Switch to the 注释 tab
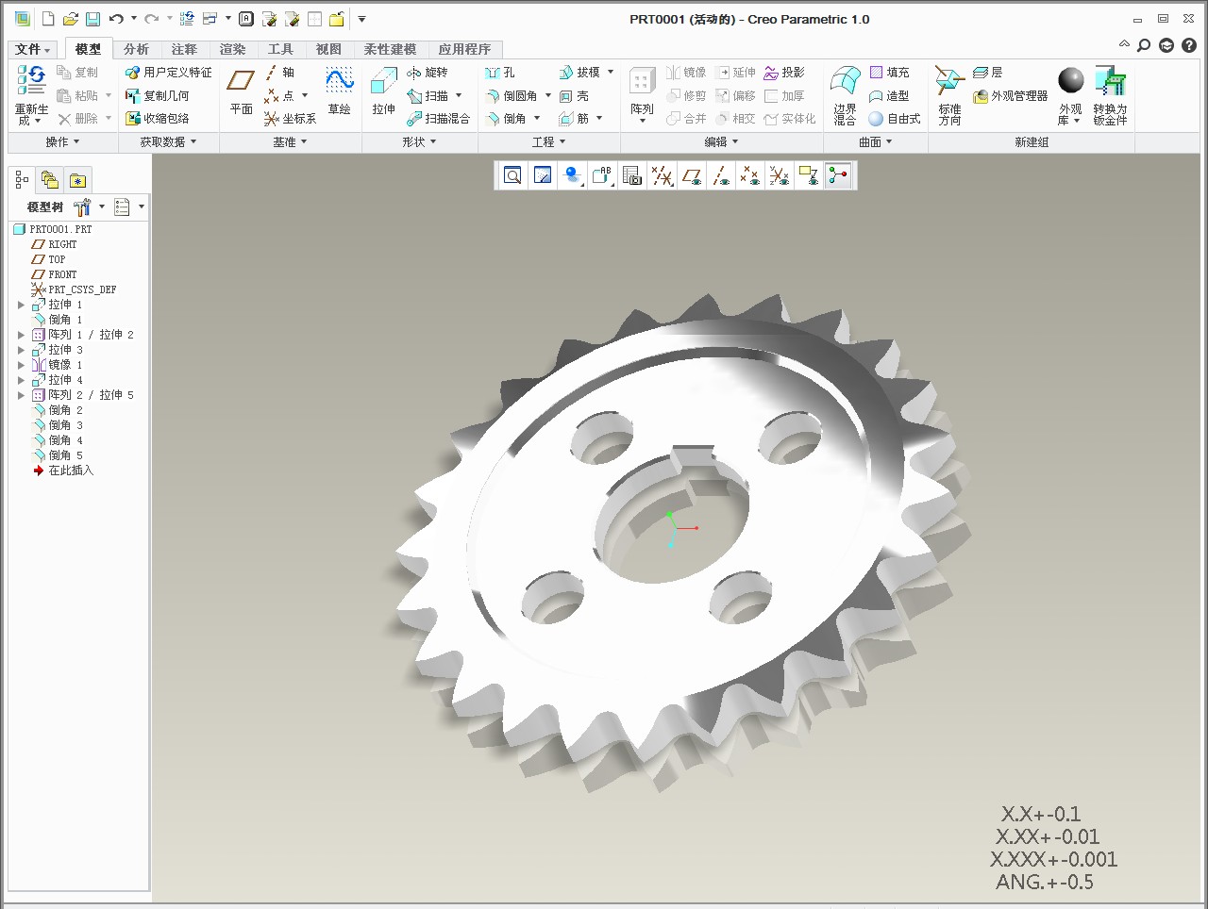 pyautogui.click(x=184, y=49)
